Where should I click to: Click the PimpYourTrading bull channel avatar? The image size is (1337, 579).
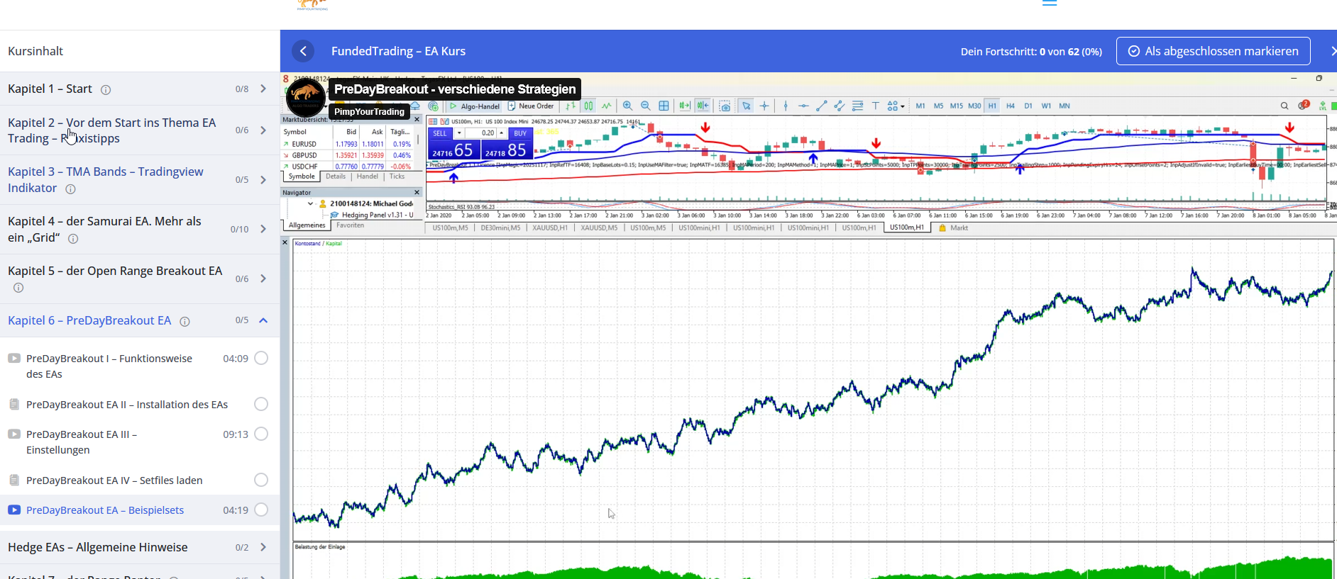tap(306, 98)
